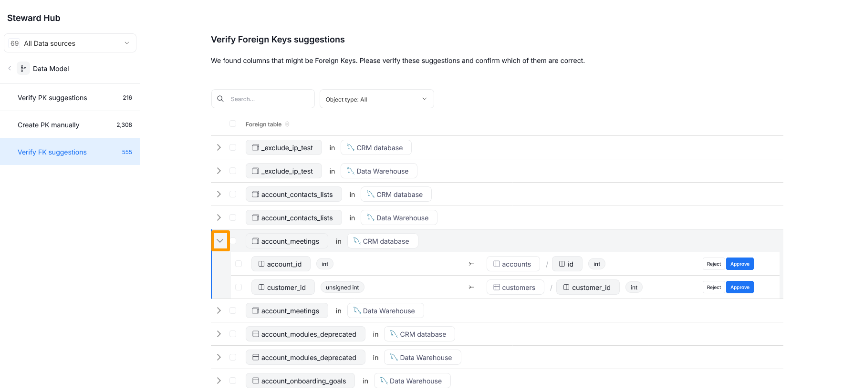Viewport: 843px width, 392px height.
Task: Toggle the select-all header checkbox
Action: (x=233, y=124)
